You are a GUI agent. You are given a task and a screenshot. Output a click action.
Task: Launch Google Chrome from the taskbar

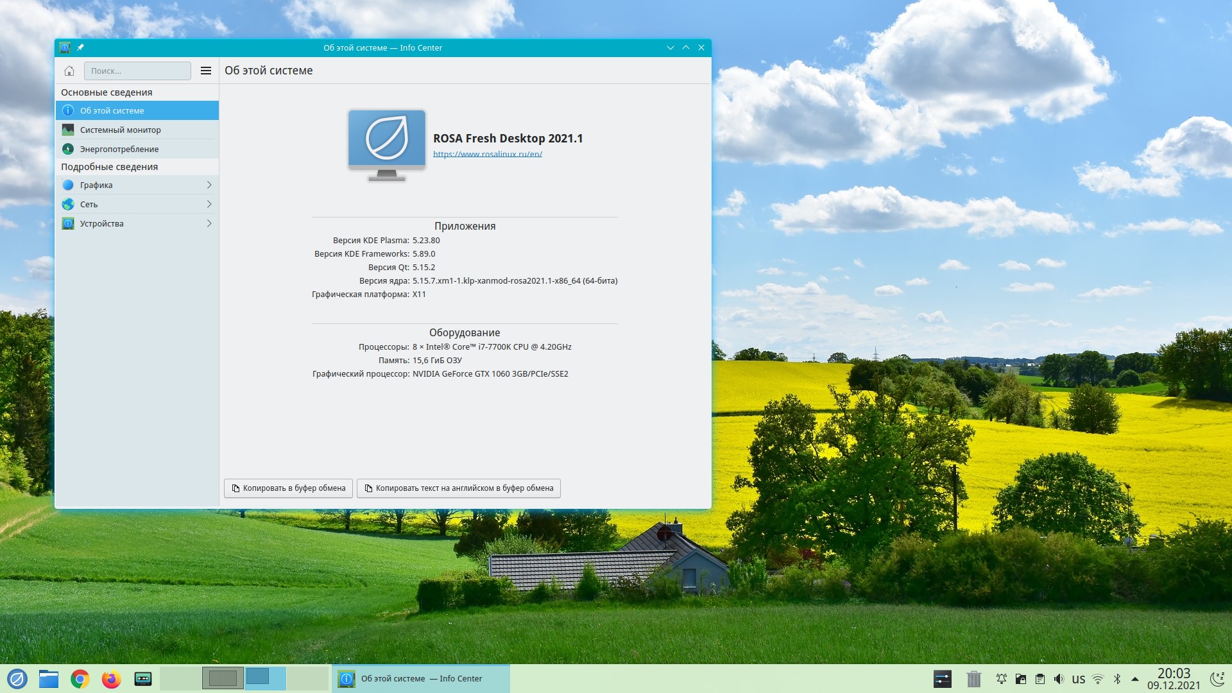point(80,678)
